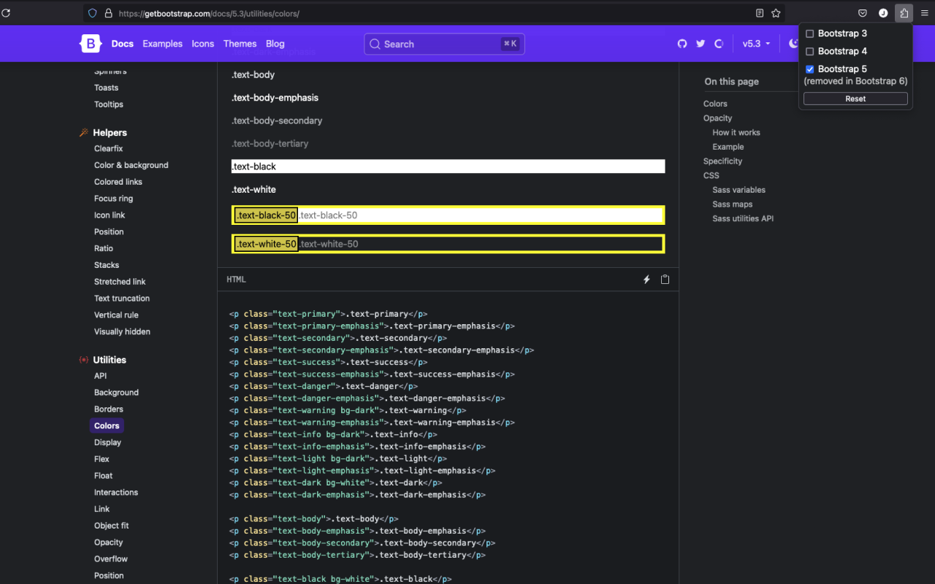Jump to Specificity section
Image resolution: width=935 pixels, height=584 pixels.
point(722,161)
